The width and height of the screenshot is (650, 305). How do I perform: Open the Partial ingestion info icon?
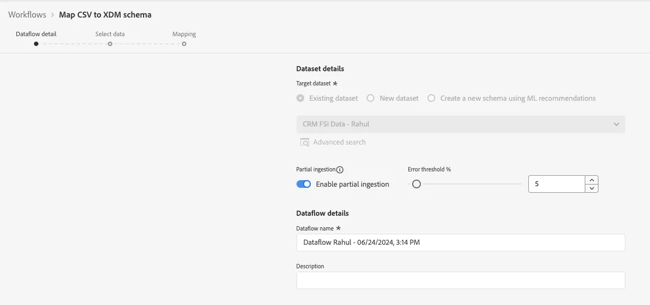click(x=340, y=170)
